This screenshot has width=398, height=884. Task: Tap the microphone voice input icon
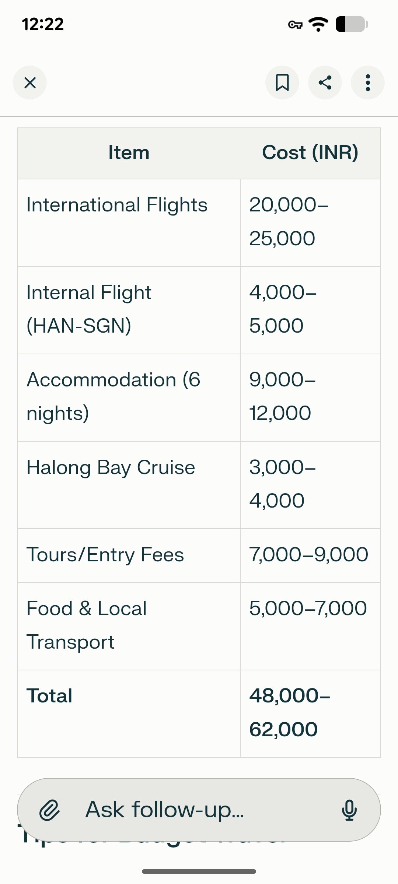[x=349, y=810]
